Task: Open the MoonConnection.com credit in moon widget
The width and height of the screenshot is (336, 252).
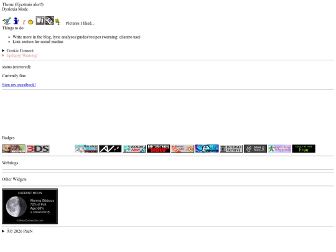Action: coord(30,220)
